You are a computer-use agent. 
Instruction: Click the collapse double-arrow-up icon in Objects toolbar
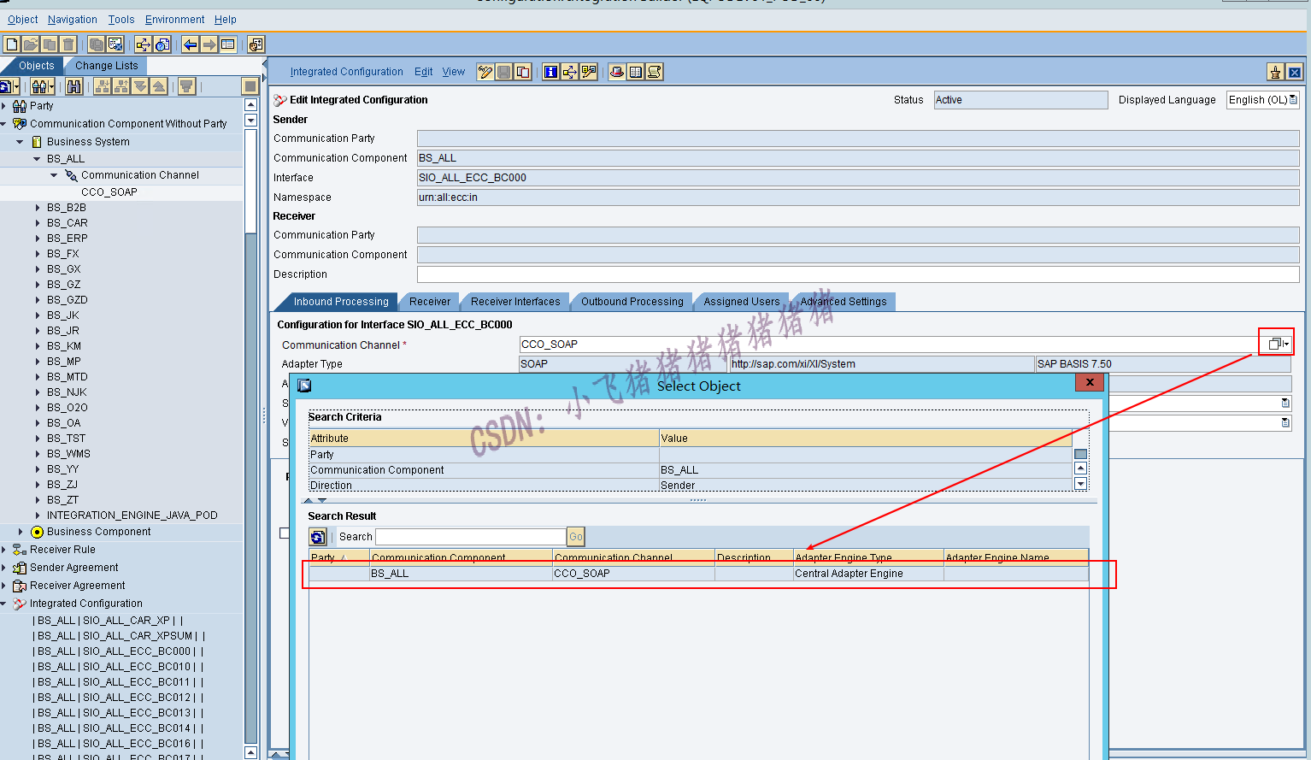pos(159,86)
